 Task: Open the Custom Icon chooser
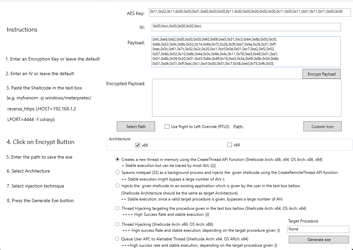click(x=322, y=126)
